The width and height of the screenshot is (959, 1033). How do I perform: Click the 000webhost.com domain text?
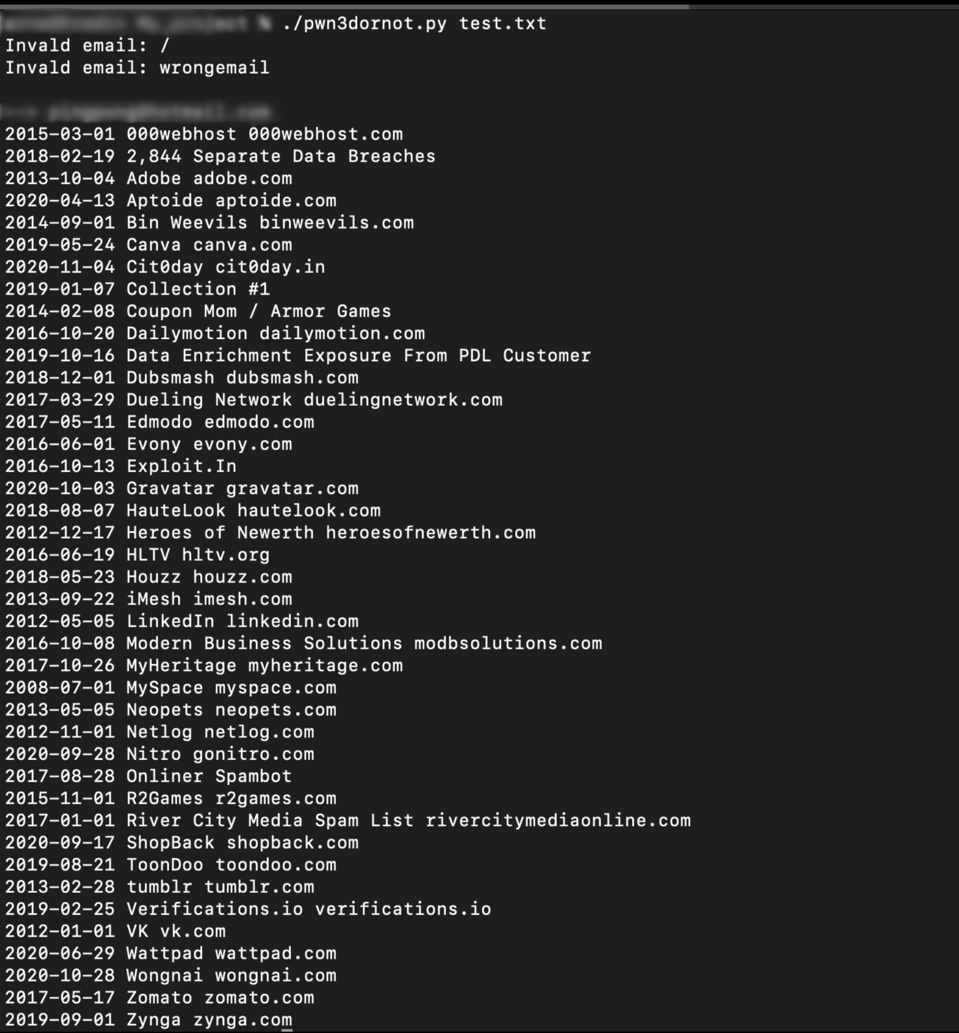coord(325,134)
